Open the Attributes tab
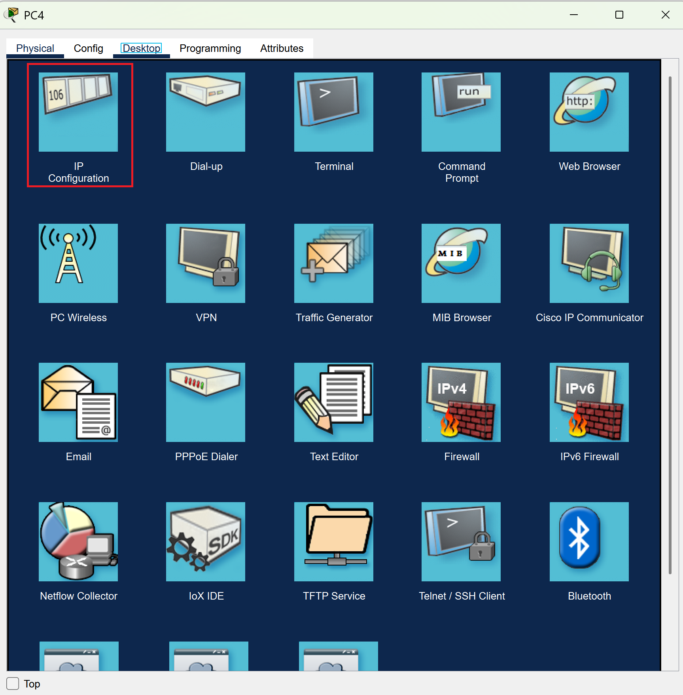This screenshot has width=683, height=695. (282, 48)
